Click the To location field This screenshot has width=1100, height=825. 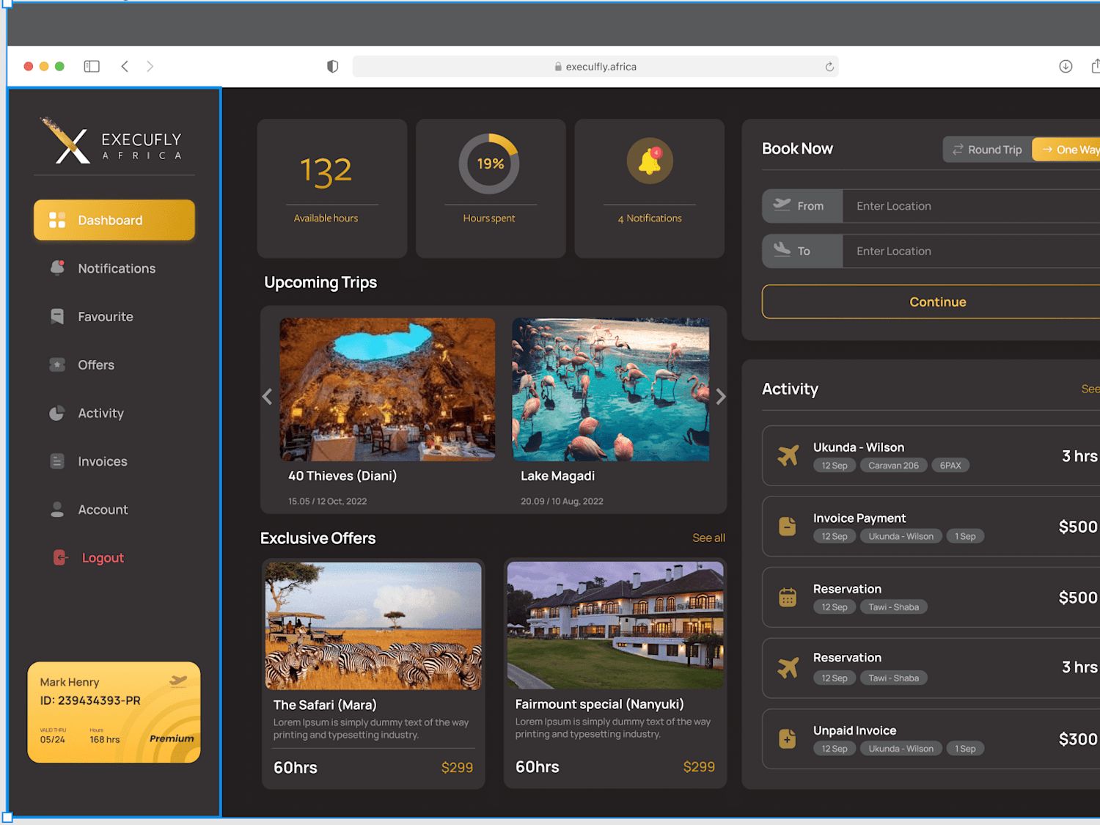click(972, 251)
